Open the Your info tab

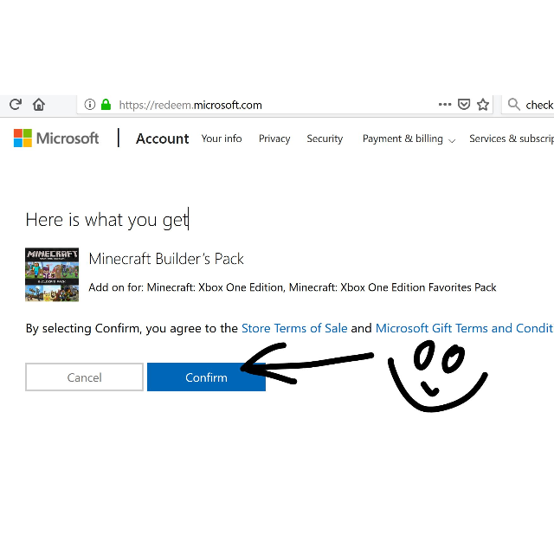[x=222, y=138]
